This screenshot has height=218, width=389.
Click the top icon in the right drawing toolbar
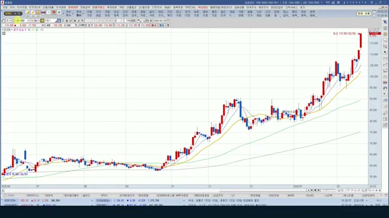[385, 22]
